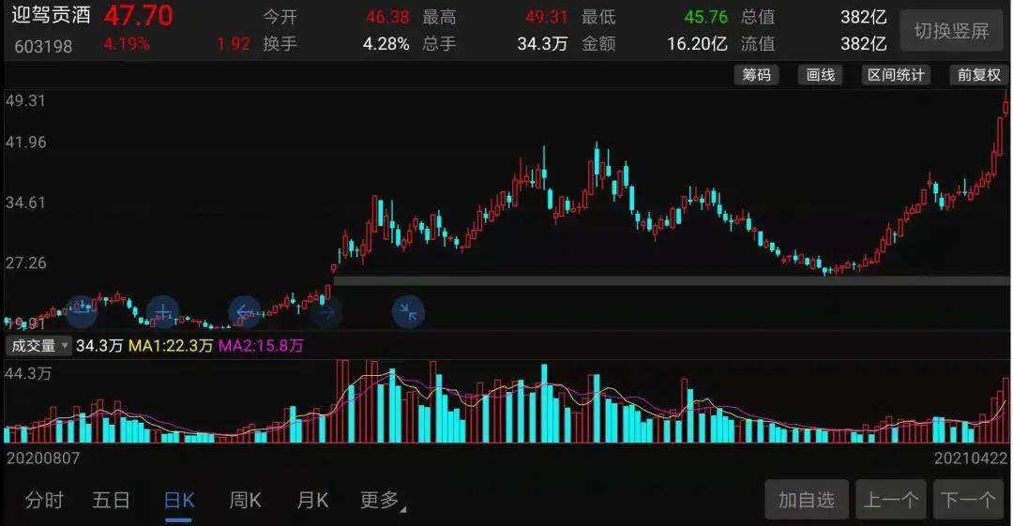The image size is (1013, 526).
Task: Click the 筹码 button
Action: click(x=756, y=75)
